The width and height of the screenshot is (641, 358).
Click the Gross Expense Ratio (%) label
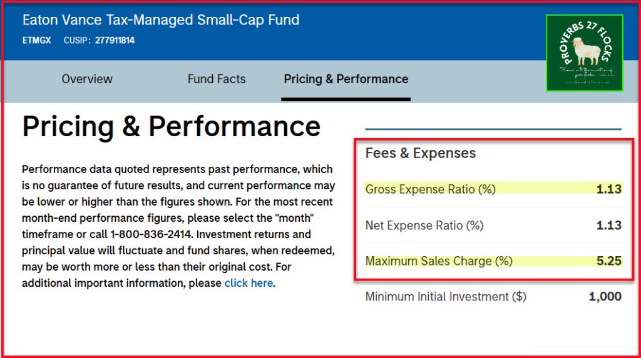click(431, 189)
